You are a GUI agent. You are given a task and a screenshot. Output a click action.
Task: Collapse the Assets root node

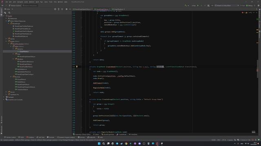click(4, 16)
